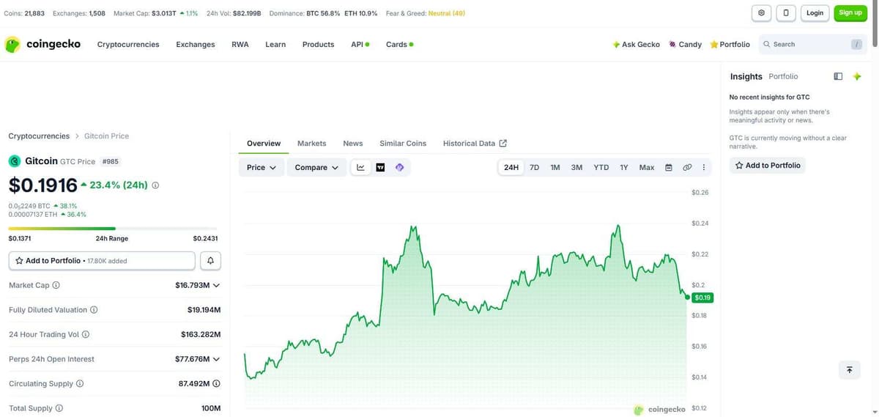This screenshot has width=879, height=417.
Task: Click the Sign up button
Action: (850, 12)
